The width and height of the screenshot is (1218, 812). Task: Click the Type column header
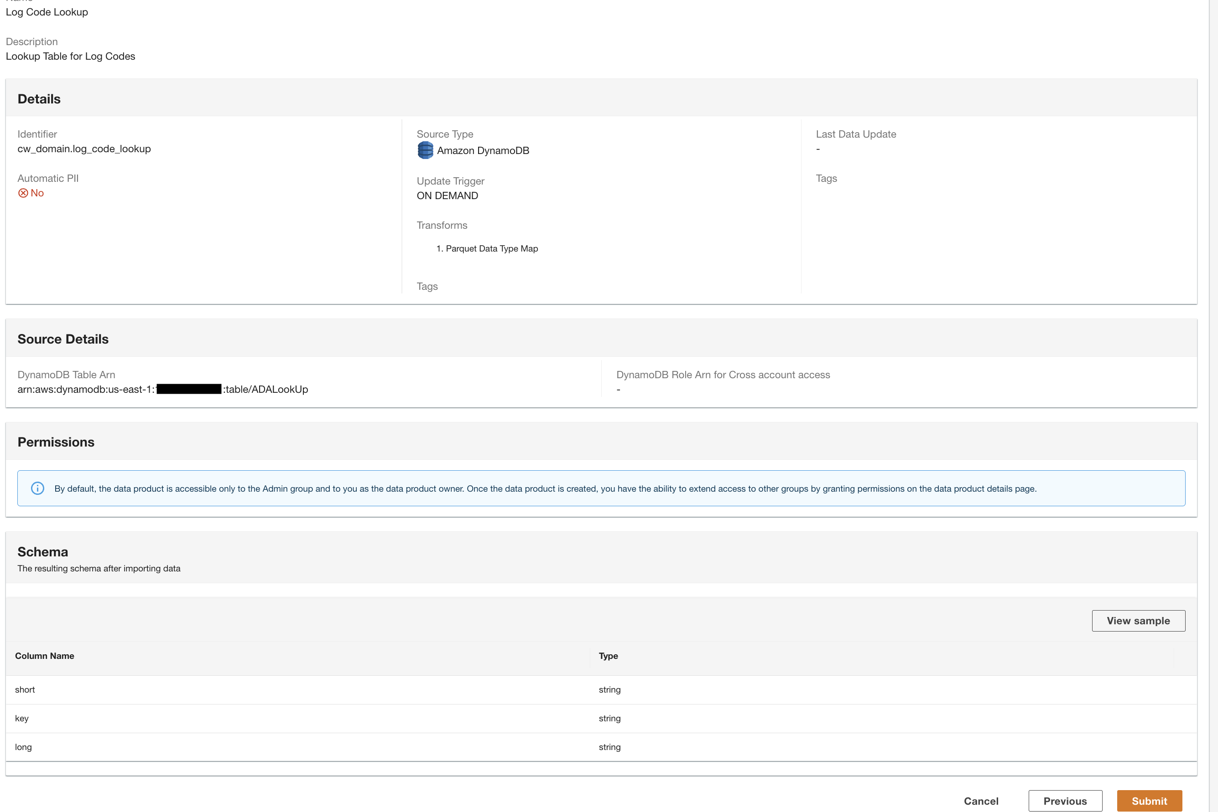click(x=608, y=656)
